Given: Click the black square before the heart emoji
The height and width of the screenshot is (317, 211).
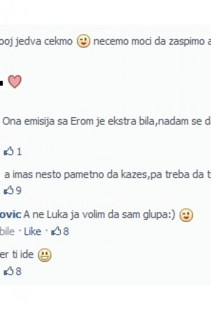Looking at the screenshot, I should click(x=1, y=83).
